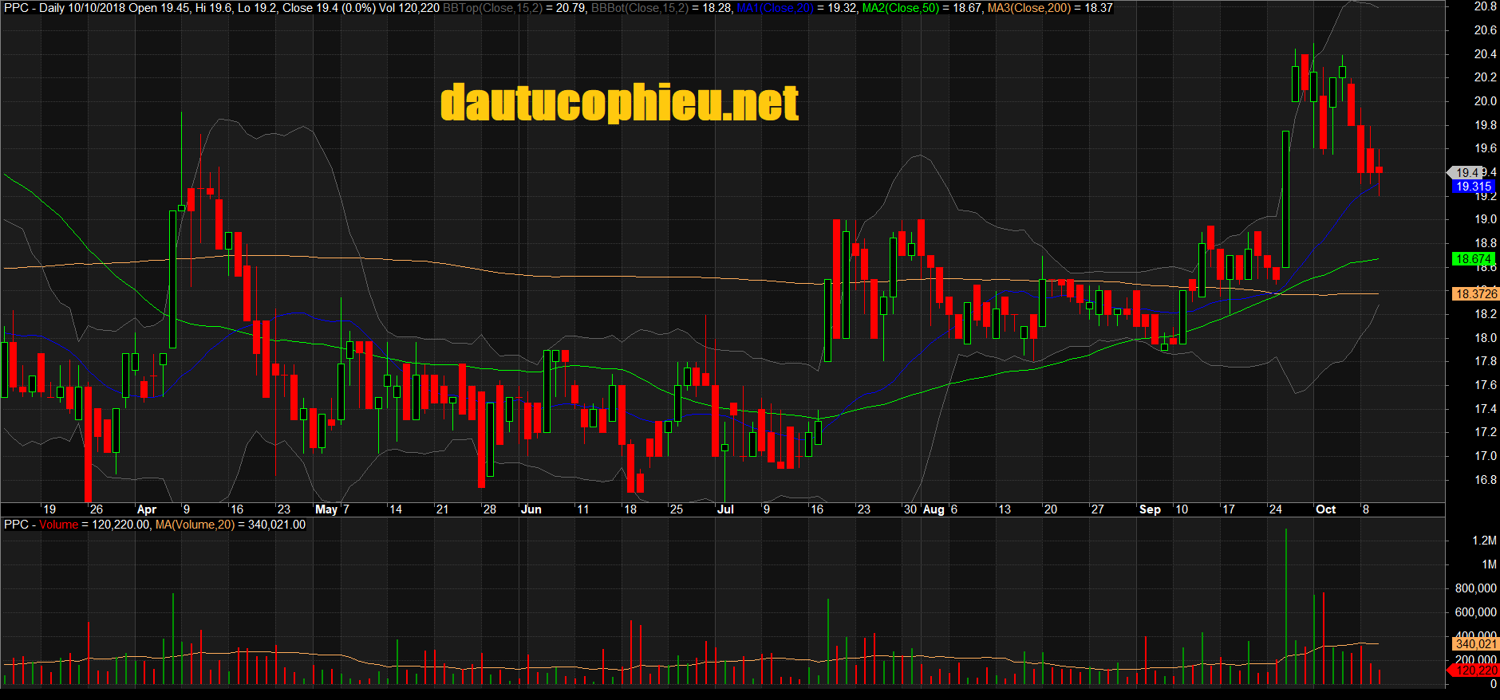Screen dimensions: 1500x700
Task: Jump to the Sep marker on date axis
Action: click(1150, 509)
